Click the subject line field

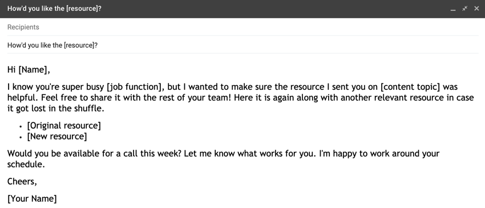[x=243, y=45]
